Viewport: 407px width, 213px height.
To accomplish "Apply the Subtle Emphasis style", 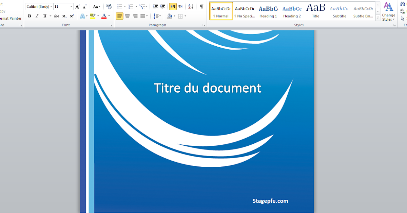I will pyautogui.click(x=363, y=11).
